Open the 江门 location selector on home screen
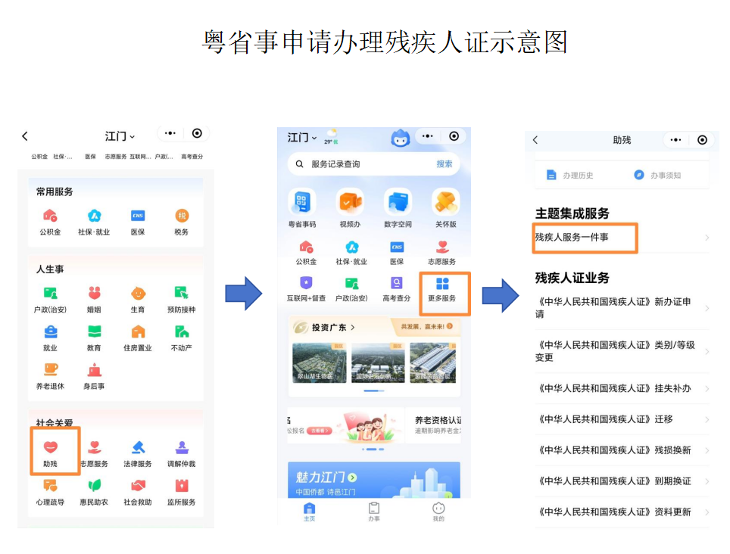The height and width of the screenshot is (554, 730). (302, 138)
